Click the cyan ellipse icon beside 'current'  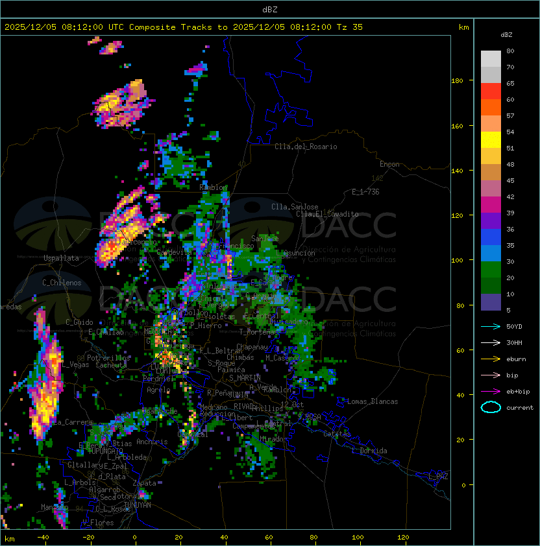[x=491, y=407]
